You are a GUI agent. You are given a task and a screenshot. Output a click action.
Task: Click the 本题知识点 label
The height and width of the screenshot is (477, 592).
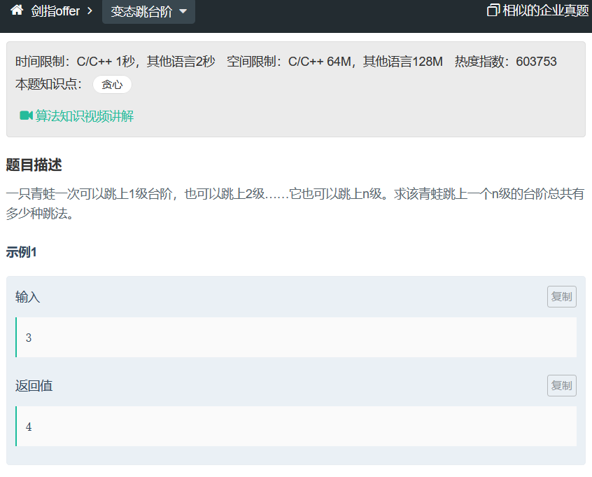point(49,84)
